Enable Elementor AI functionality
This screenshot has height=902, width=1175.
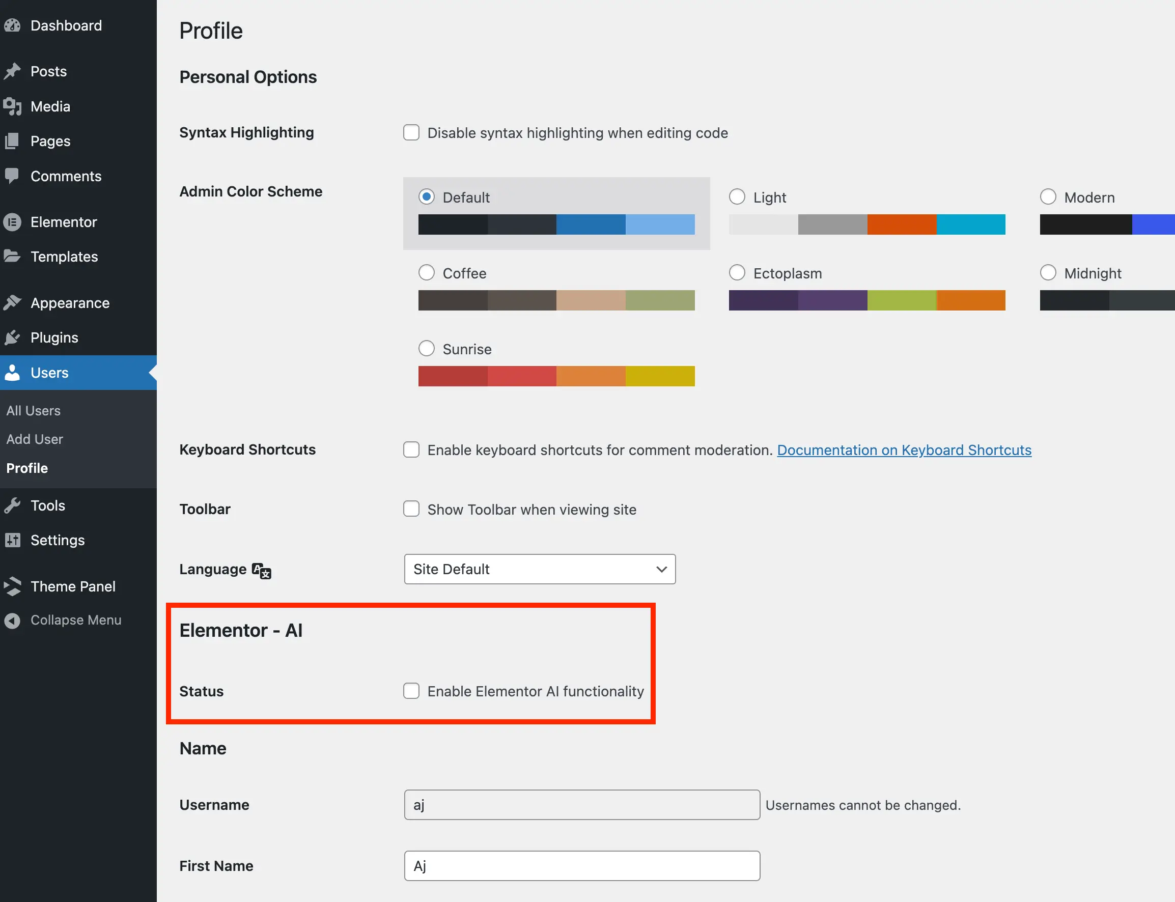(x=411, y=691)
